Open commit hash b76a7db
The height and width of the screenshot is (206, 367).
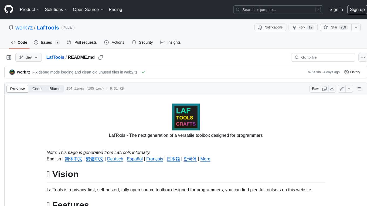coord(314,72)
